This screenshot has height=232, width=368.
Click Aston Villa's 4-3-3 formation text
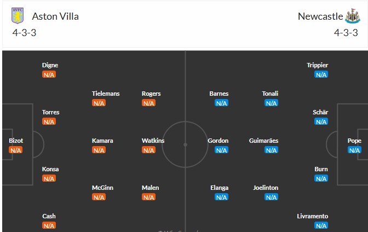pos(24,32)
